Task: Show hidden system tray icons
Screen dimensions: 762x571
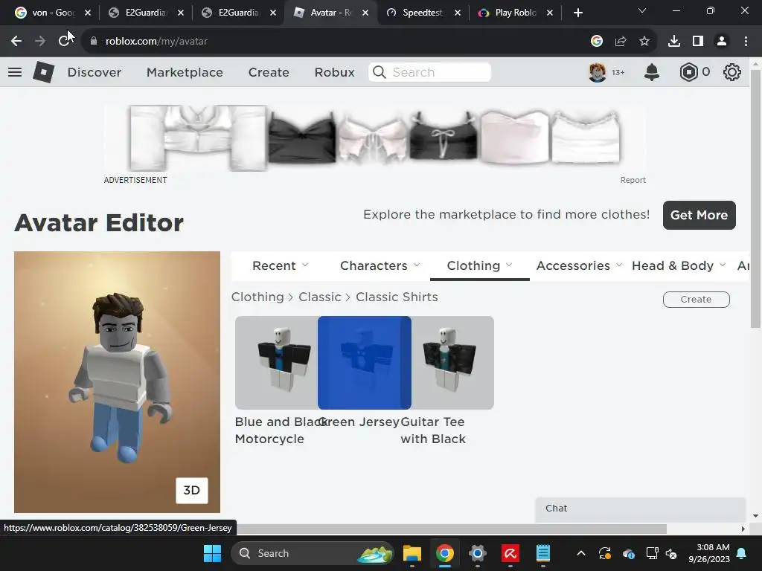Action: 580,553
